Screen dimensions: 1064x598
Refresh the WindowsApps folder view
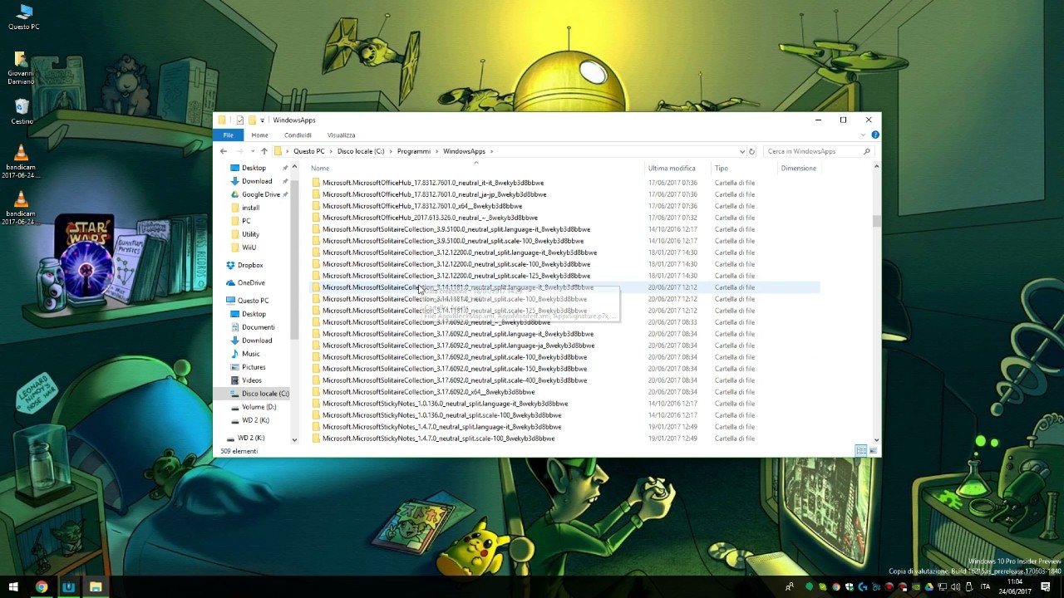point(751,151)
